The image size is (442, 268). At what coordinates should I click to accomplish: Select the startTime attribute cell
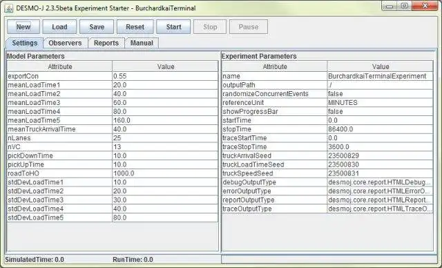pos(275,120)
